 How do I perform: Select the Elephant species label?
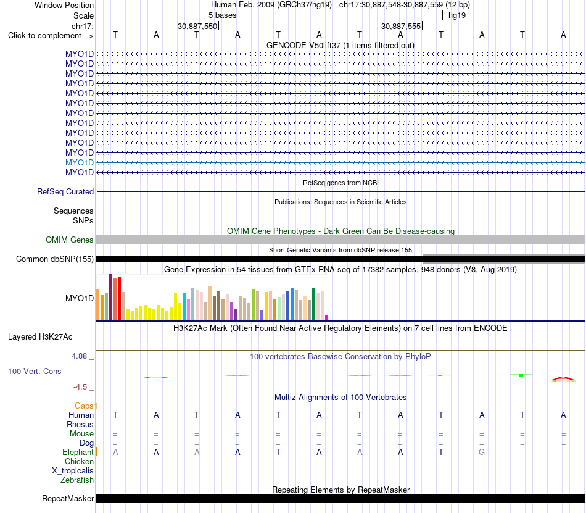pyautogui.click(x=78, y=453)
